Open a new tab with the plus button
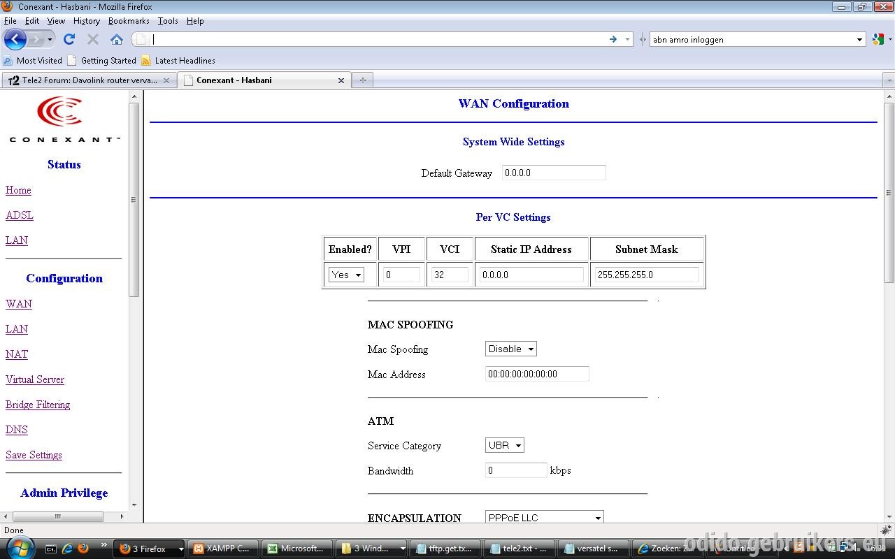 [x=362, y=80]
